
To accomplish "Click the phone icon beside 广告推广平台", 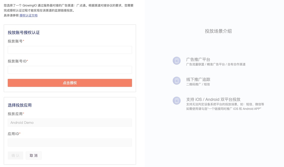I will point(177,61).
